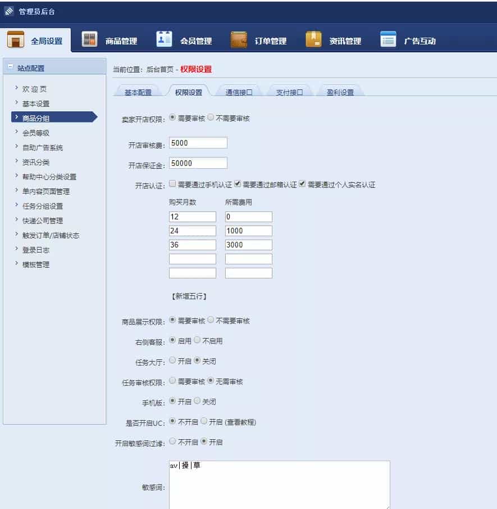Open the 会员管理 module icon
Screen dimensions: 497x509
pos(163,39)
